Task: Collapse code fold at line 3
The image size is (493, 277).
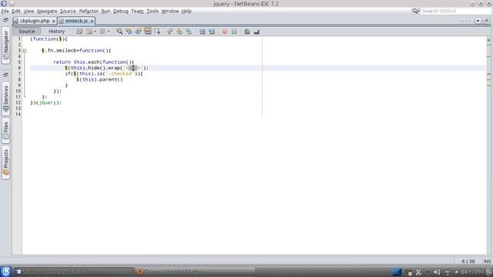Action: click(25, 51)
